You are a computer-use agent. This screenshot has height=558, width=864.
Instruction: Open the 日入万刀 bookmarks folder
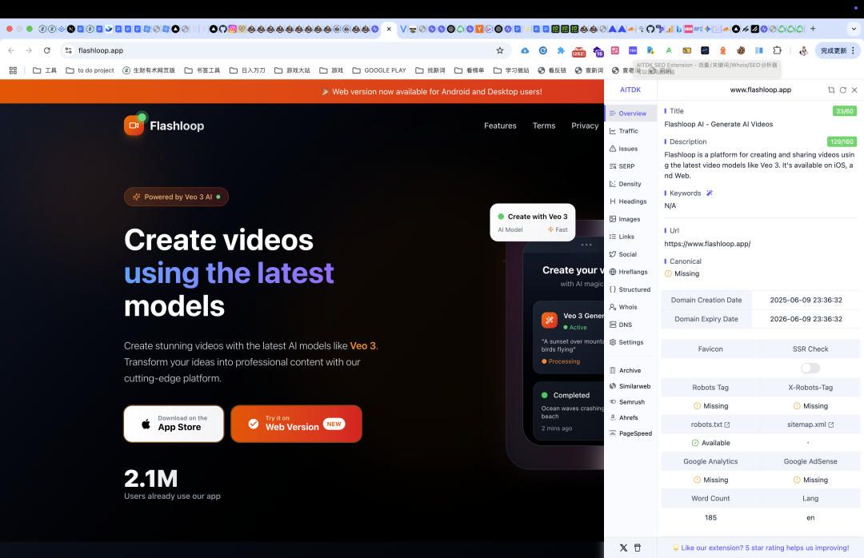pyautogui.click(x=247, y=70)
